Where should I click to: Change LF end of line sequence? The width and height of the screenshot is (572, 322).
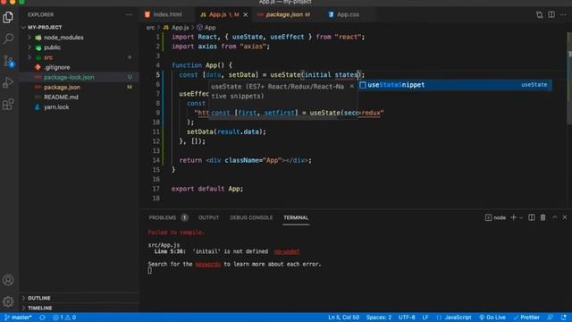click(425, 318)
